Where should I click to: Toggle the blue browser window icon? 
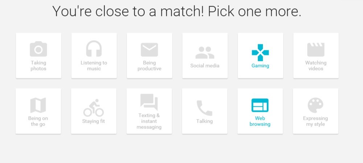click(x=260, y=105)
